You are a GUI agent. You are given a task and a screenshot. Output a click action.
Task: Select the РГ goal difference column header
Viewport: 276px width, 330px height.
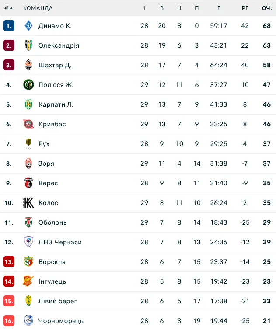245,8
